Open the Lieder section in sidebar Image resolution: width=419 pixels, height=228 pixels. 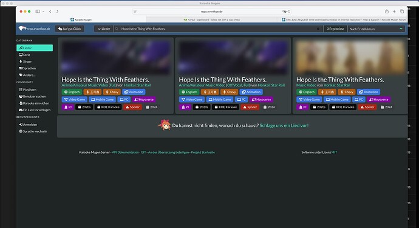(x=35, y=48)
